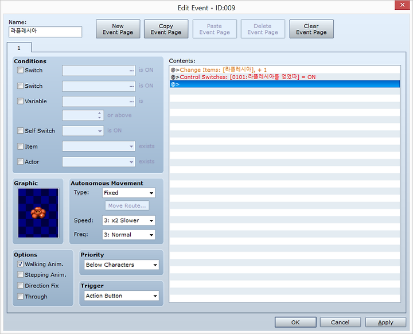The image size is (413, 334).
Task: Close the Edit Event dialog
Action: (402, 5)
